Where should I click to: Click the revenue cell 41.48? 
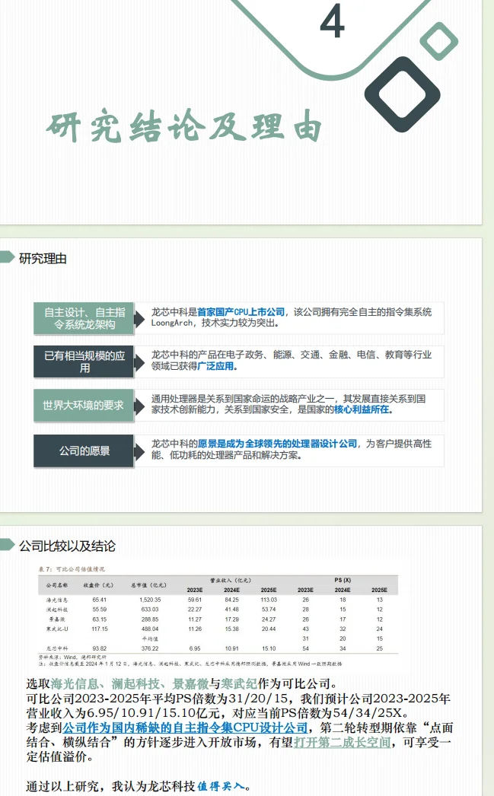point(231,610)
